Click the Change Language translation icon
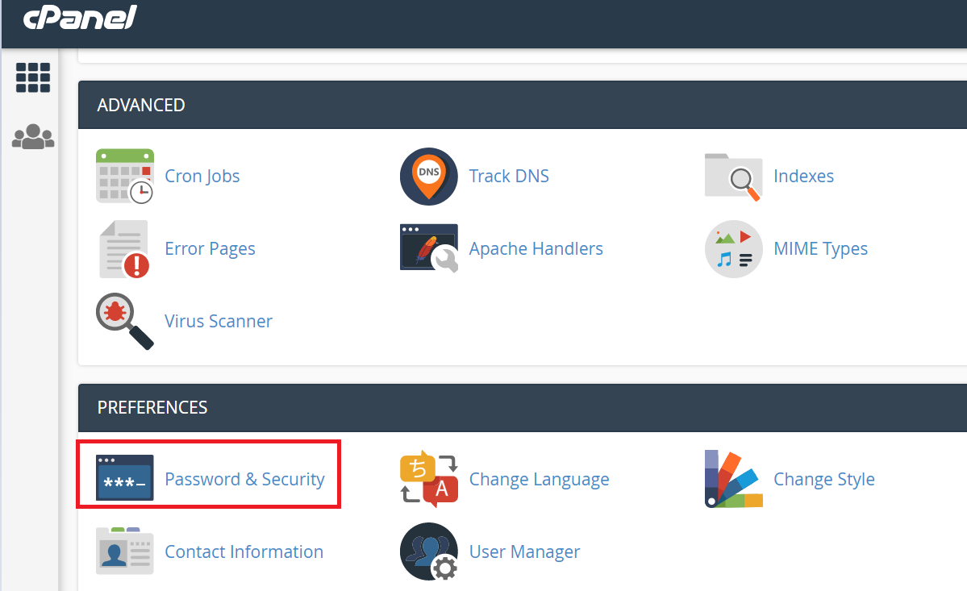The image size is (967, 591). click(428, 478)
